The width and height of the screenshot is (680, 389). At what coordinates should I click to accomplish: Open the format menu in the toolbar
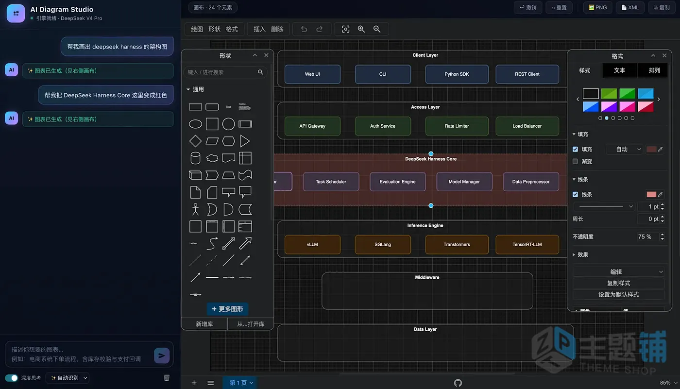232,29
